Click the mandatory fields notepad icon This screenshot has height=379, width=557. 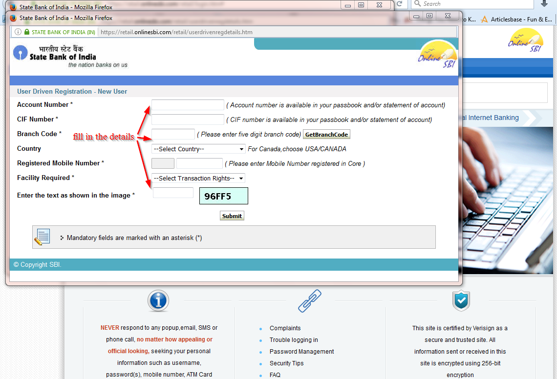click(x=42, y=237)
